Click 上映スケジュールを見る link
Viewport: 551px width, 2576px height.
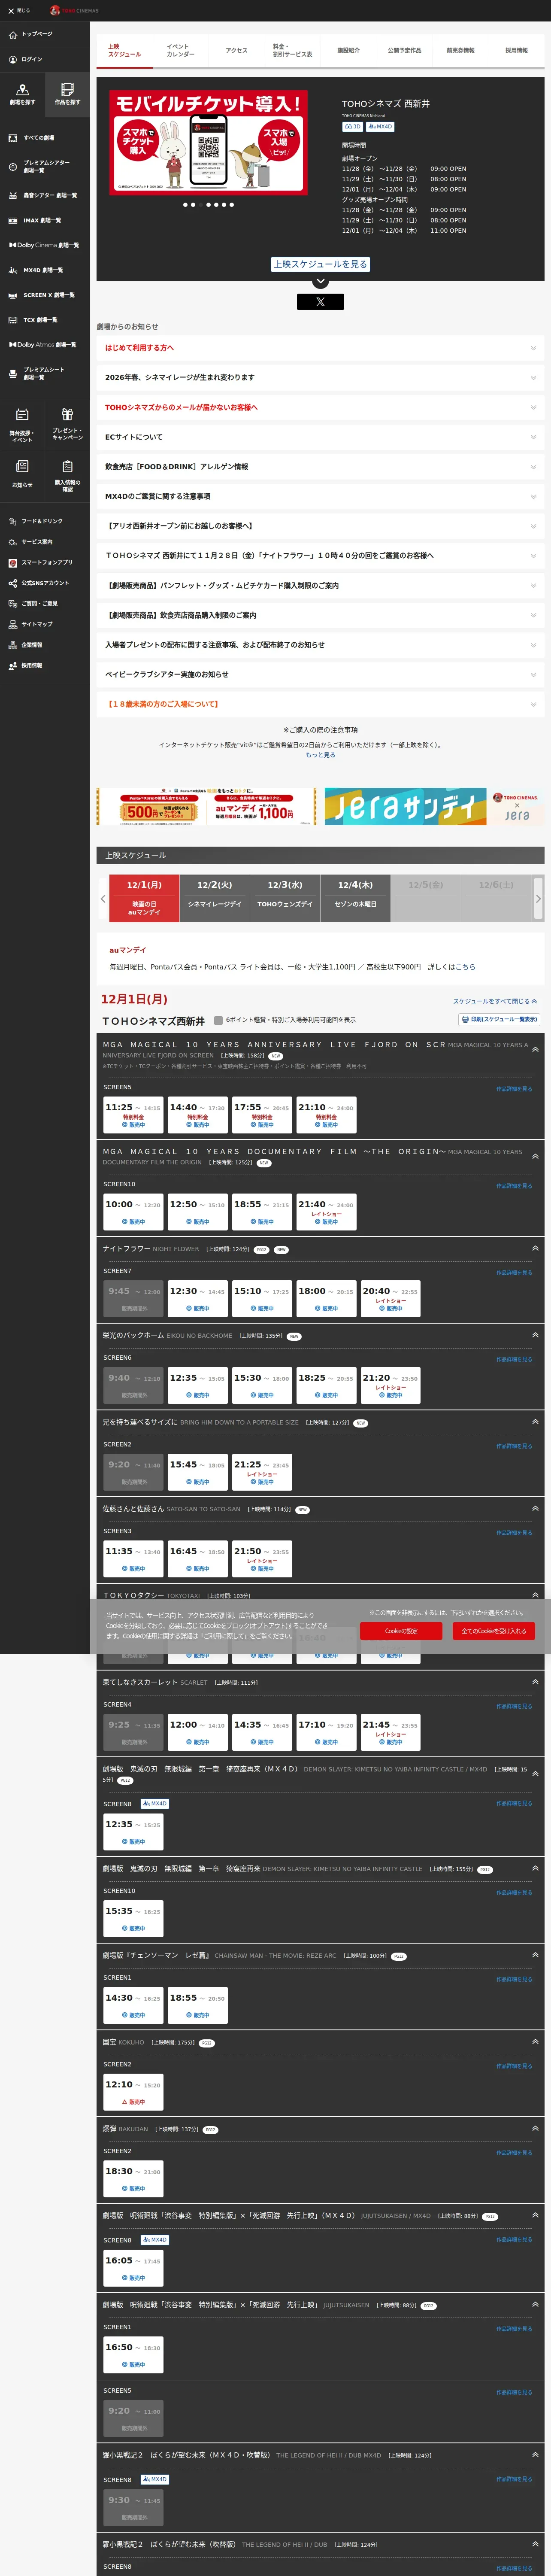(x=320, y=264)
